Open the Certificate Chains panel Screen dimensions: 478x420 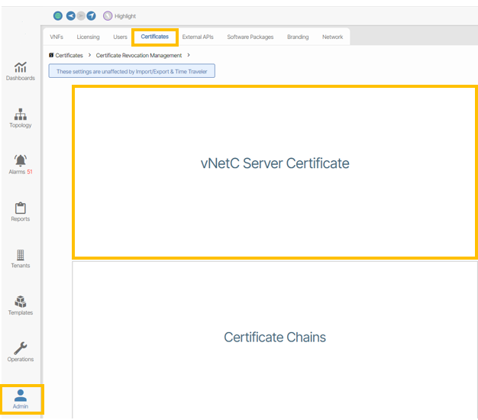point(275,338)
